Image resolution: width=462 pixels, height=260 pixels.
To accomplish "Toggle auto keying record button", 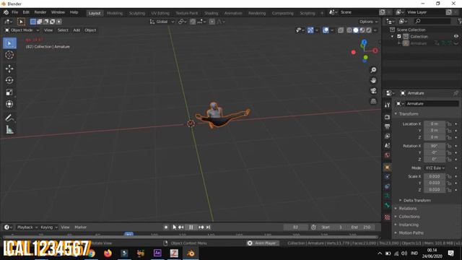I will pos(166,227).
